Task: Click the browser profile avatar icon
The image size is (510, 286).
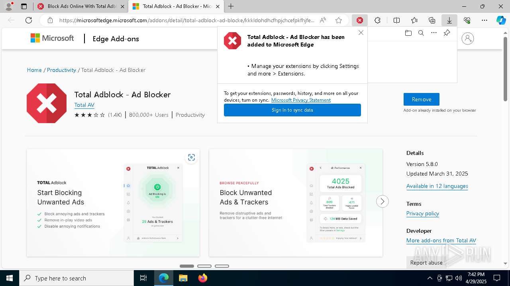Action: coord(8,6)
